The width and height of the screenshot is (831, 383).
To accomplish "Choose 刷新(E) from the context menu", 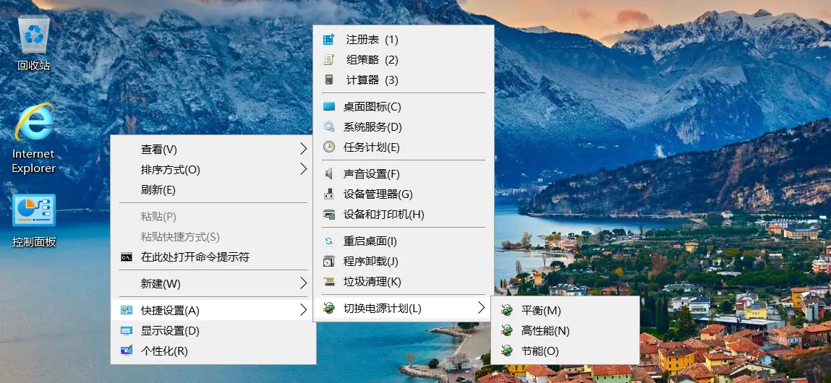I will tap(213, 189).
